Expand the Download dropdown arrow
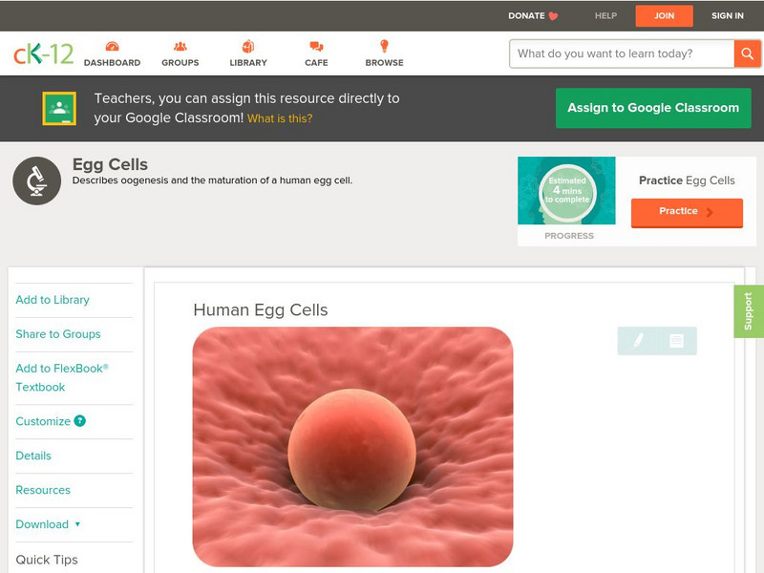The height and width of the screenshot is (573, 764). 77,524
